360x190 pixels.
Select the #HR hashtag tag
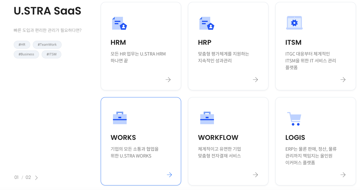click(22, 45)
